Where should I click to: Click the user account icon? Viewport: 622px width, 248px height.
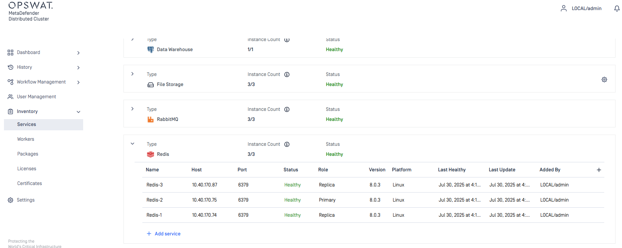click(564, 8)
